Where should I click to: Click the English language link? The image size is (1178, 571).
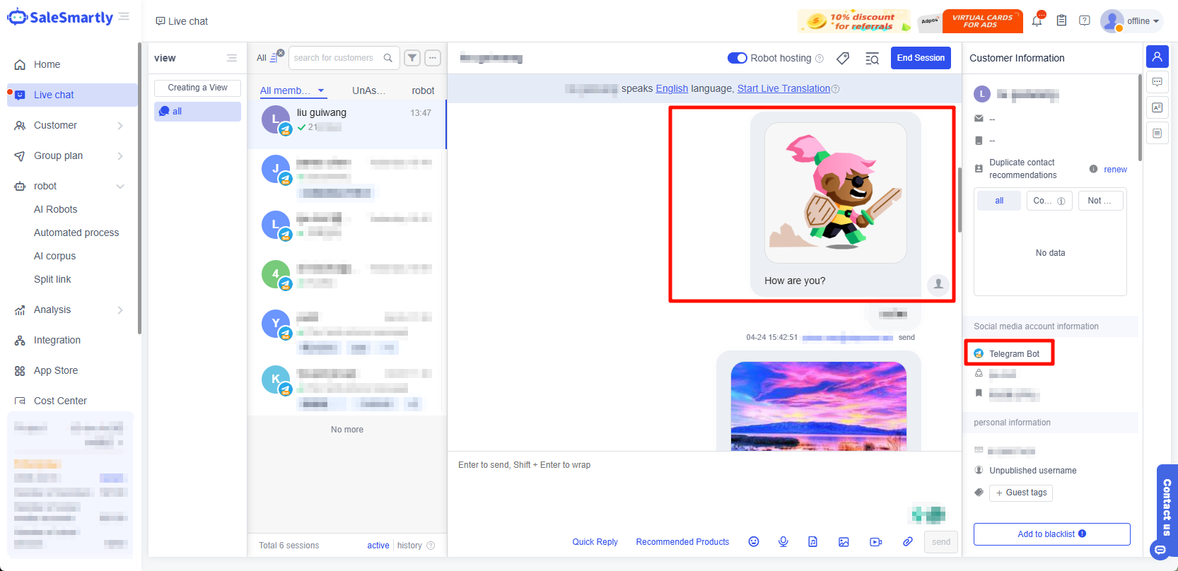[672, 88]
